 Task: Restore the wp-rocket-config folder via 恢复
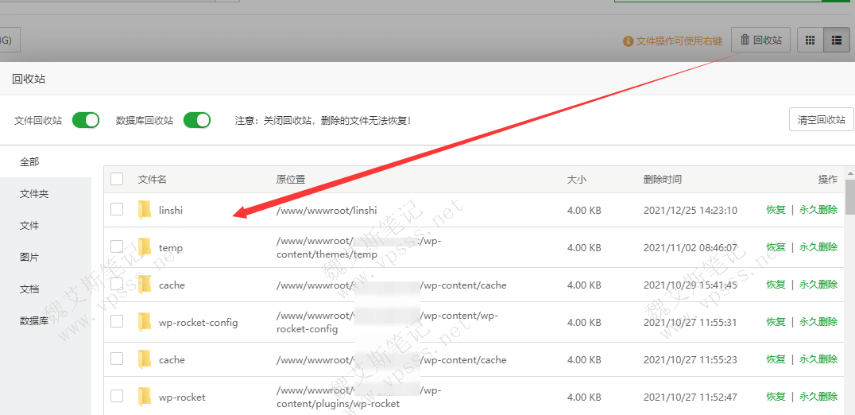pos(776,322)
